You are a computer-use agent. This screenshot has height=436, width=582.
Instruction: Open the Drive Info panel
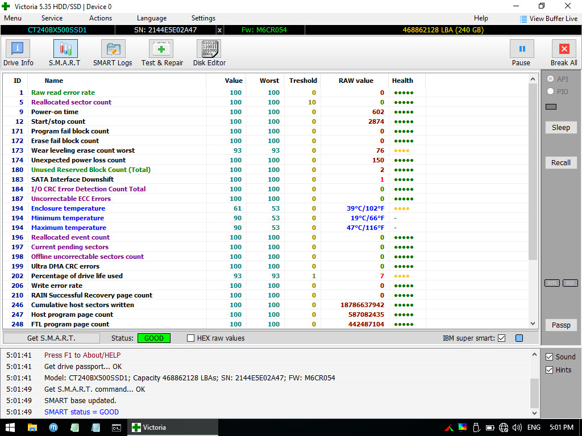18,53
